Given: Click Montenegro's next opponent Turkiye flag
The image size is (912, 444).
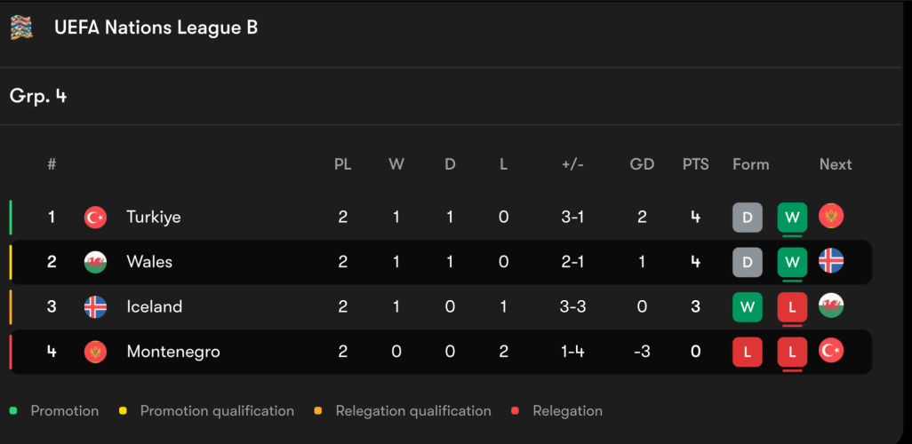Looking at the screenshot, I should tap(831, 351).
